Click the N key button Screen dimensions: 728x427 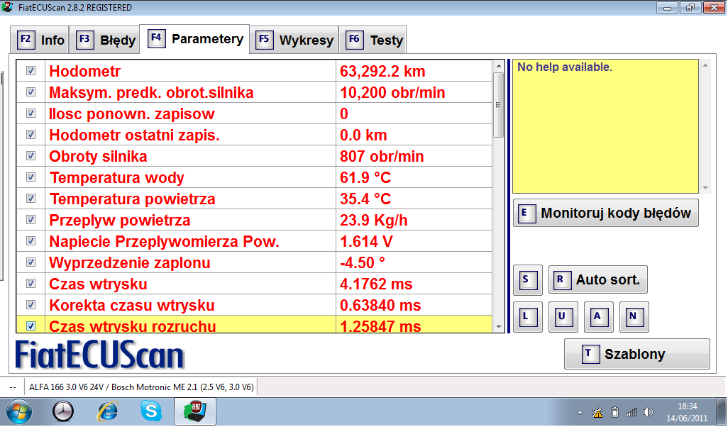click(634, 318)
